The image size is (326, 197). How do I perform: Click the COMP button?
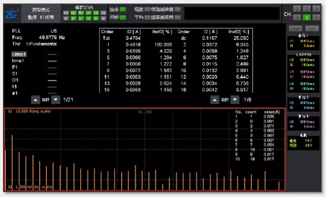pyautogui.click(x=295, y=28)
